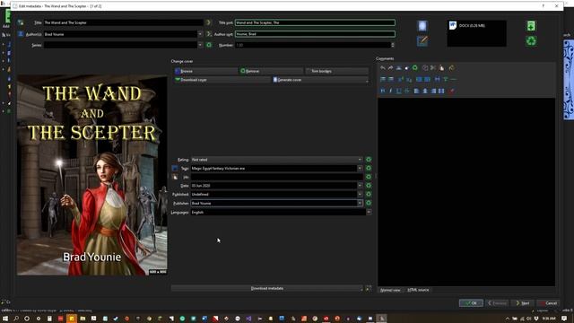The width and height of the screenshot is (574, 323).
Task: Expand the Tags dropdown arrow
Action: pyautogui.click(x=360, y=168)
